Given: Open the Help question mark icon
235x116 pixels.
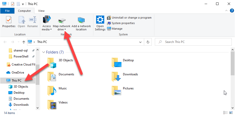Looking at the screenshot, I should point(232,11).
